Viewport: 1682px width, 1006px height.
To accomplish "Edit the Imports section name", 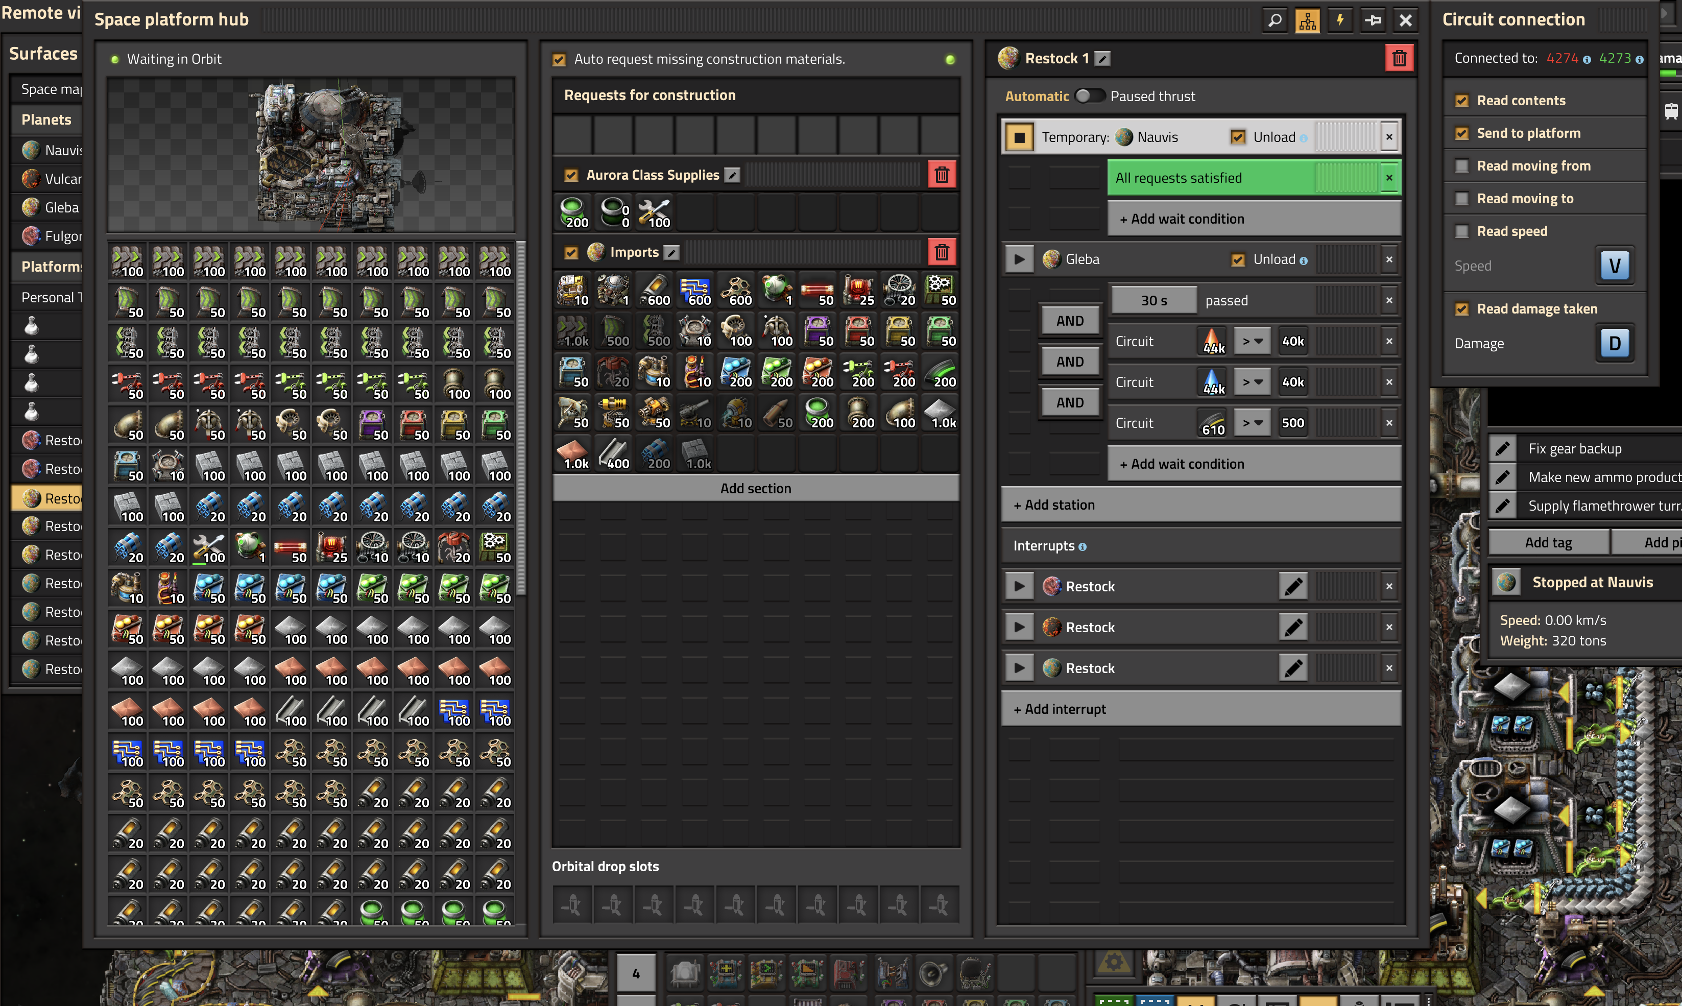I will [x=671, y=252].
